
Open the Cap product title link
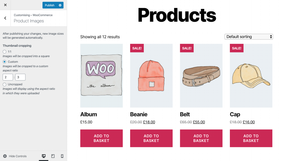pyautogui.click(x=235, y=114)
